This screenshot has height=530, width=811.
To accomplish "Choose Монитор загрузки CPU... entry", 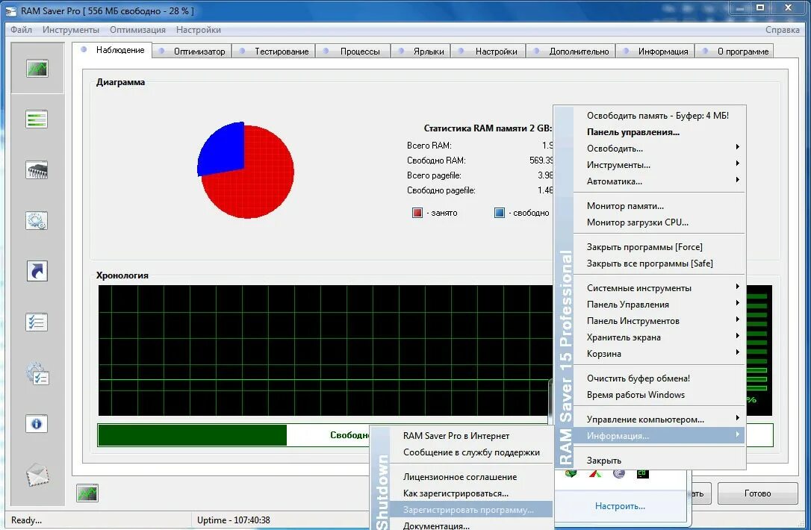I will 658,222.
